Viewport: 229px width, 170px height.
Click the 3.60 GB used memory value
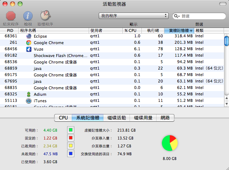50,162
